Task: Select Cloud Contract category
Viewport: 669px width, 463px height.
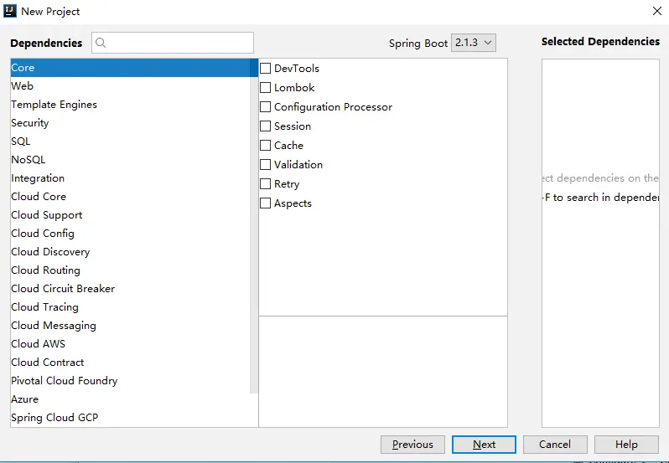Action: [x=130, y=362]
